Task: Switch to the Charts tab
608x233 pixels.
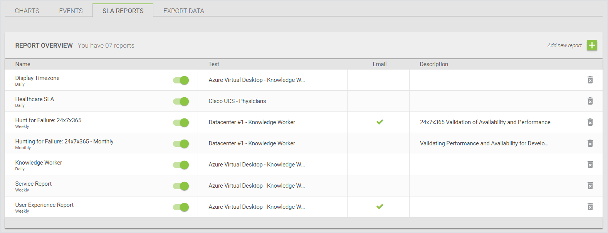Action: 27,11
